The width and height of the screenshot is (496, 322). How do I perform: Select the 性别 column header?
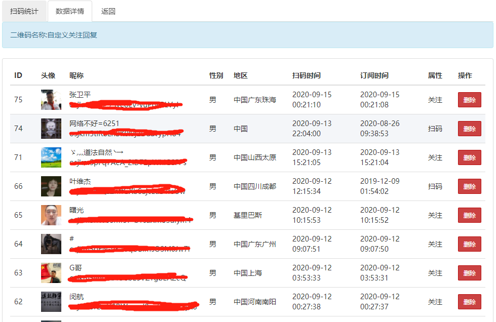point(216,75)
